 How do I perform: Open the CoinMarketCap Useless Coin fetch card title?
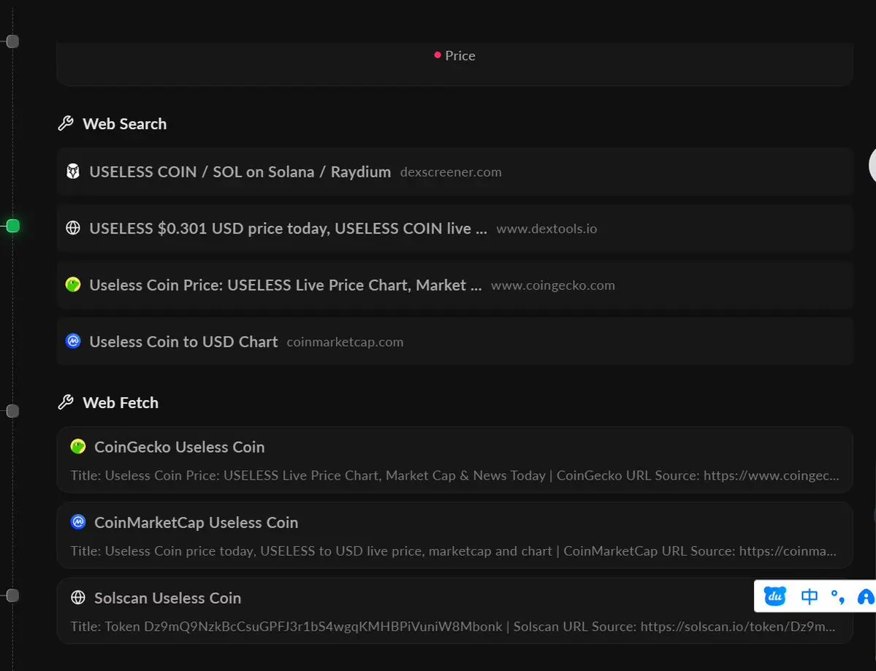point(196,522)
